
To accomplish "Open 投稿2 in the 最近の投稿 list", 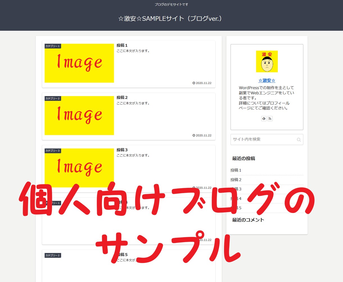I will point(236,180).
